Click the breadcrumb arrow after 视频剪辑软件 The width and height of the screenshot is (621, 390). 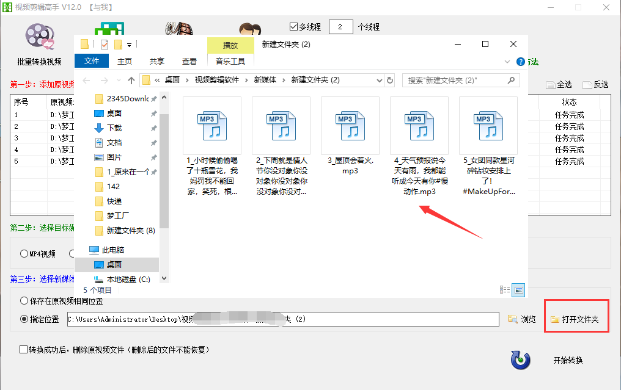[246, 81]
